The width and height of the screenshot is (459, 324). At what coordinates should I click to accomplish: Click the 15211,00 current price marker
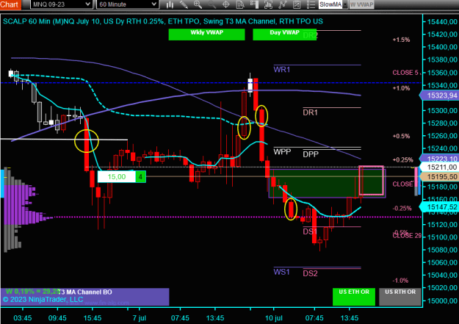[x=440, y=168]
